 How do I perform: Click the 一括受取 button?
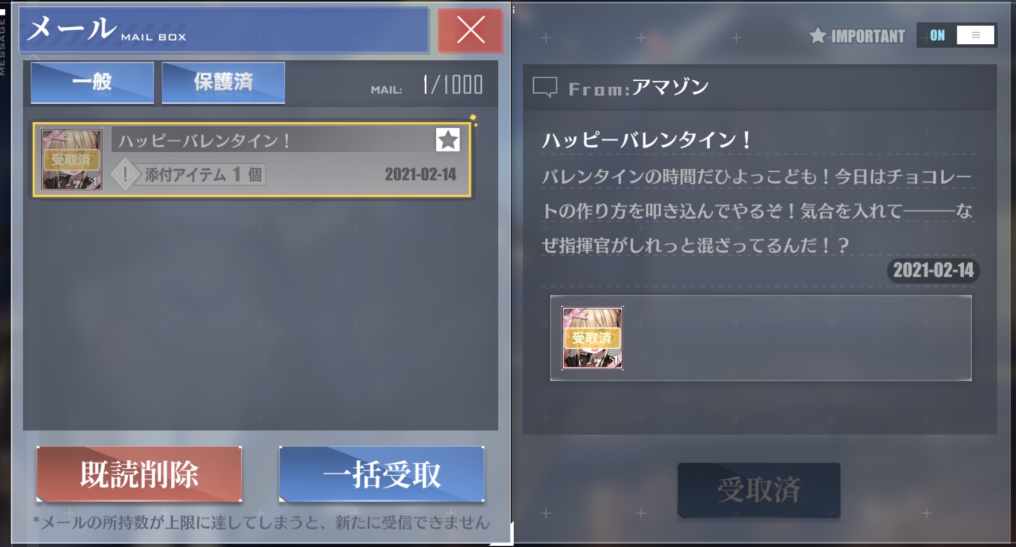click(382, 474)
